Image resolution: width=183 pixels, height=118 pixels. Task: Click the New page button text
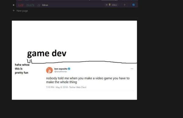tap(22, 11)
